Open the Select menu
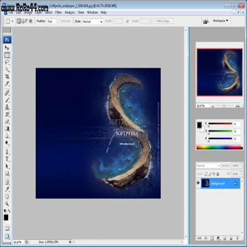Viewport: 247px width, 247px height. click(x=49, y=13)
